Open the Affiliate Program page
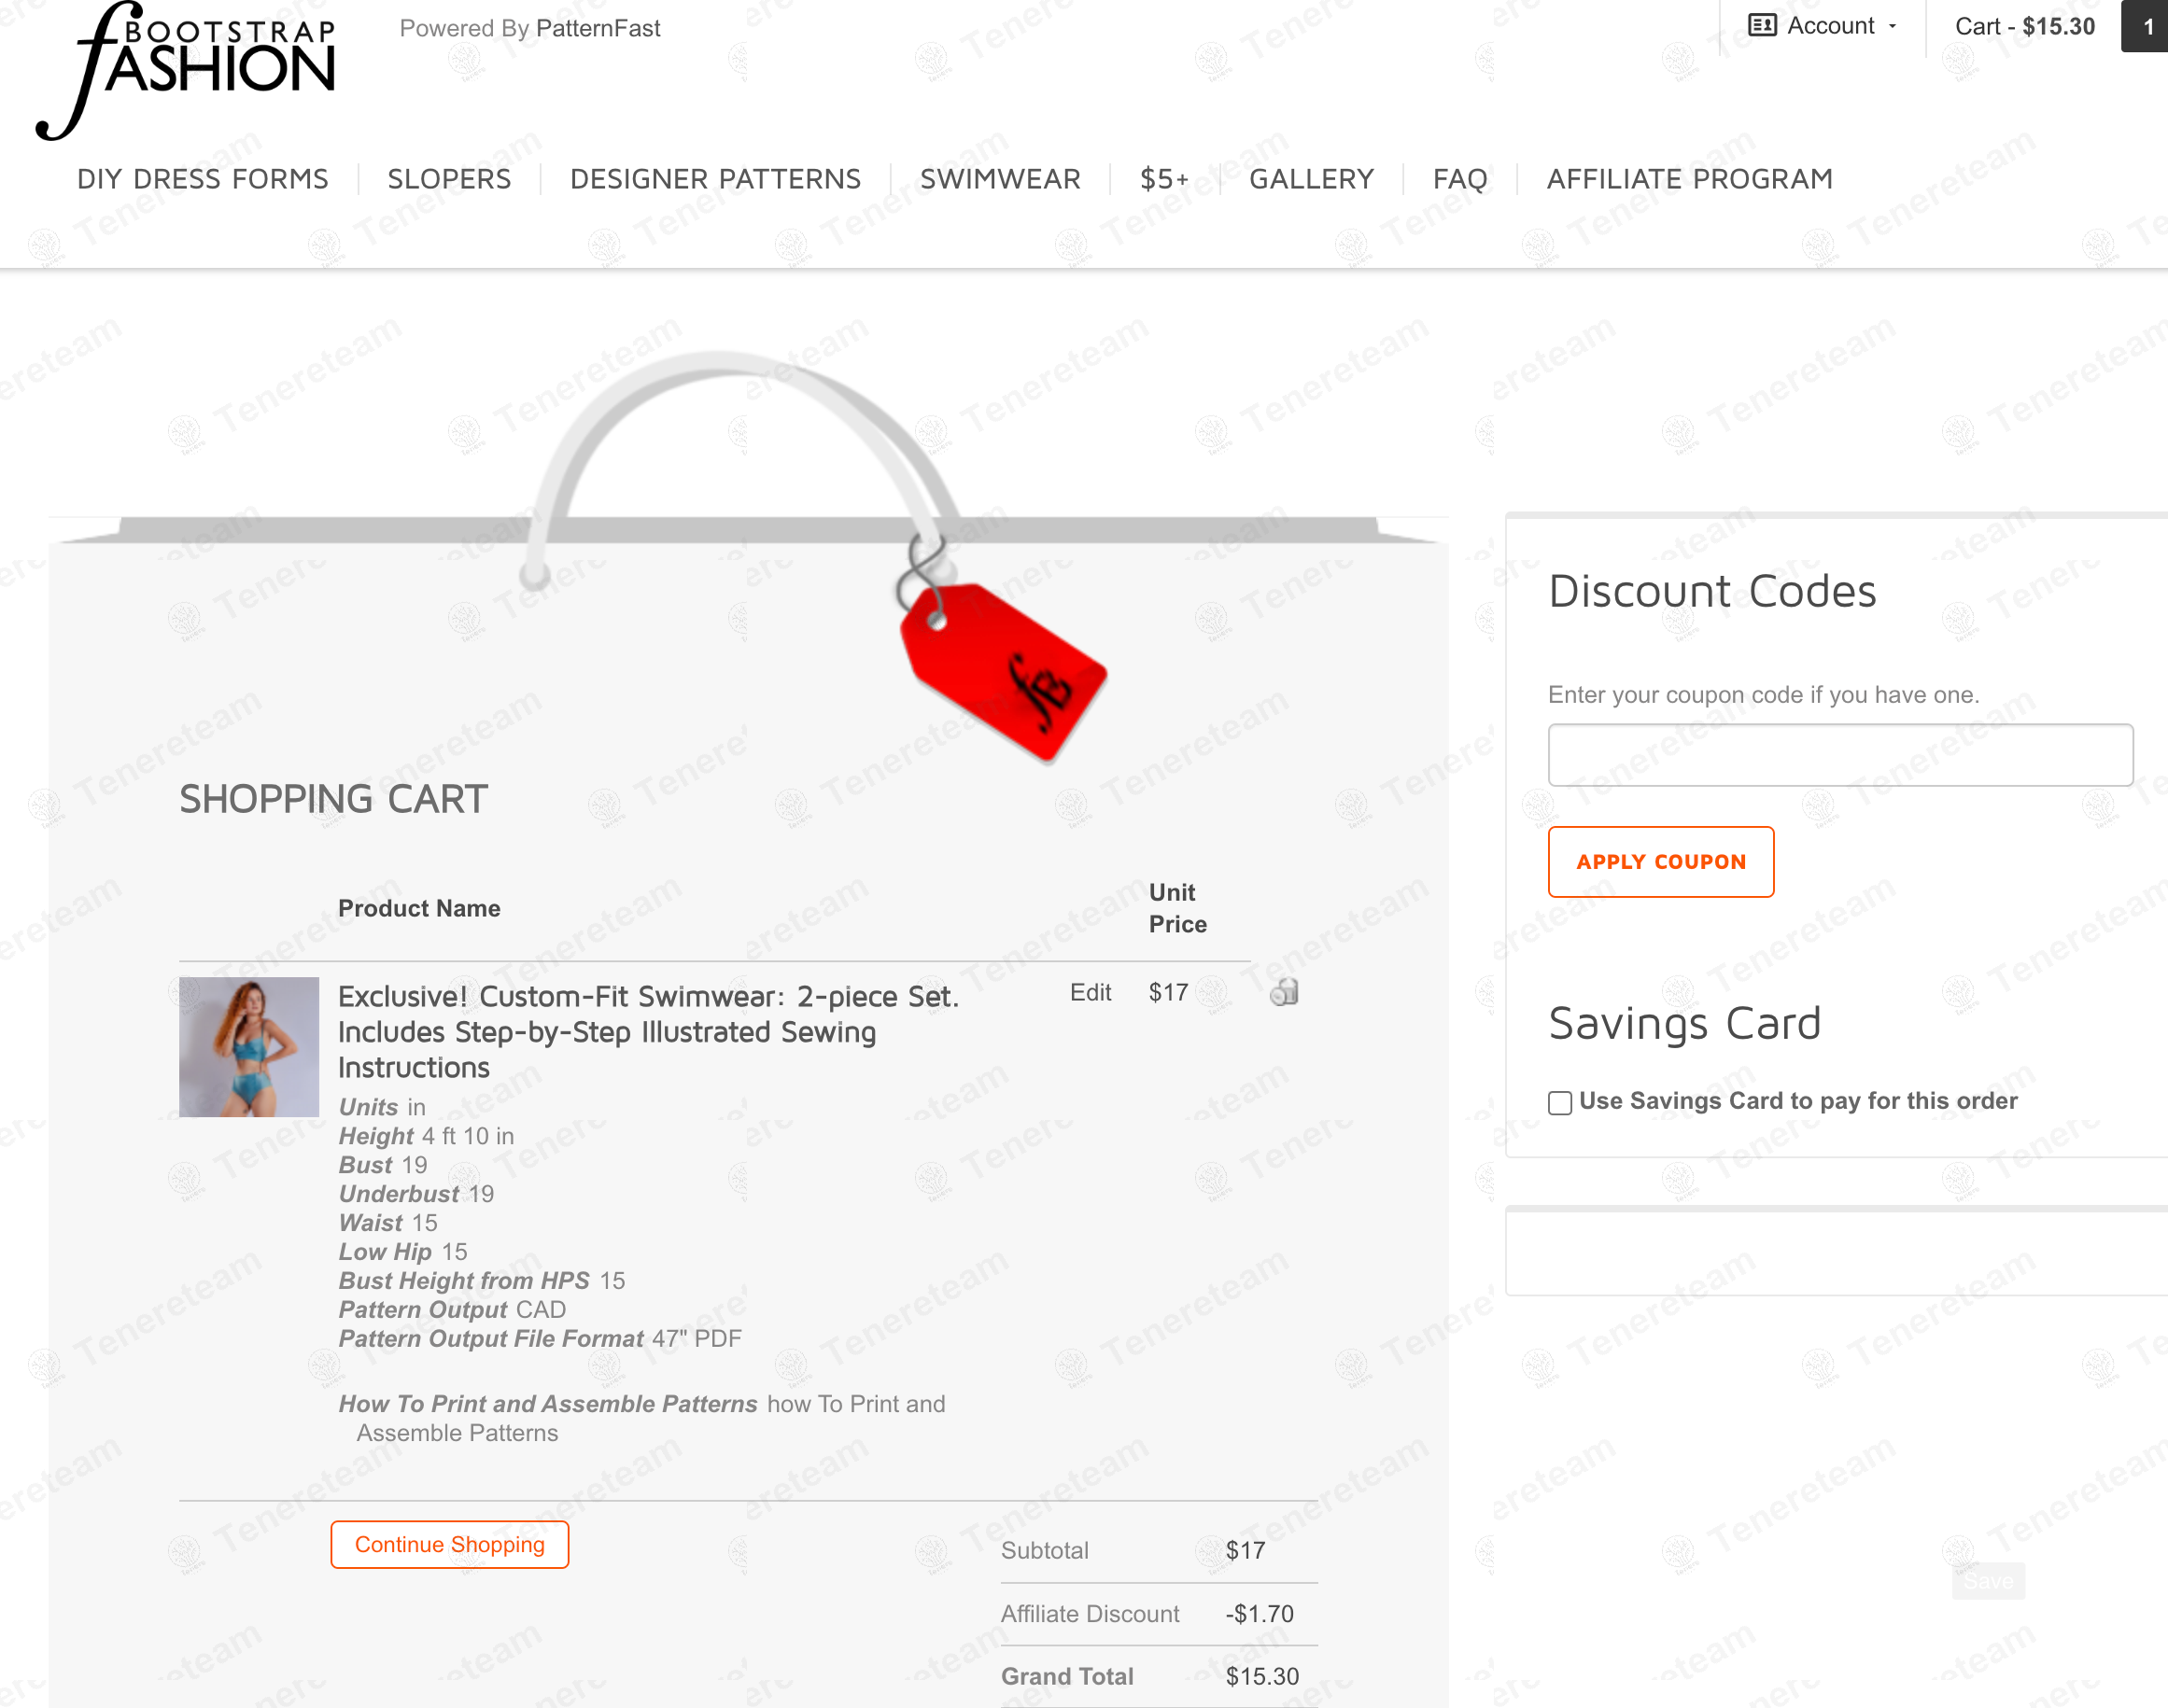2168x1708 pixels. (1690, 179)
